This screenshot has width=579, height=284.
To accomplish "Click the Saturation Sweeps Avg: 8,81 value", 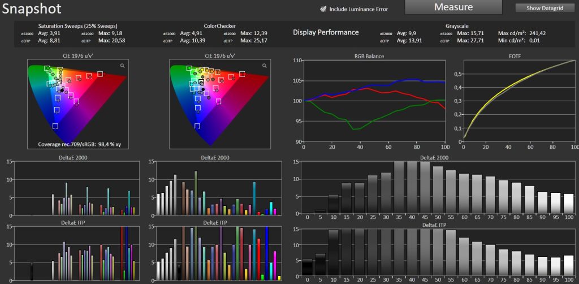I will 49,40.
